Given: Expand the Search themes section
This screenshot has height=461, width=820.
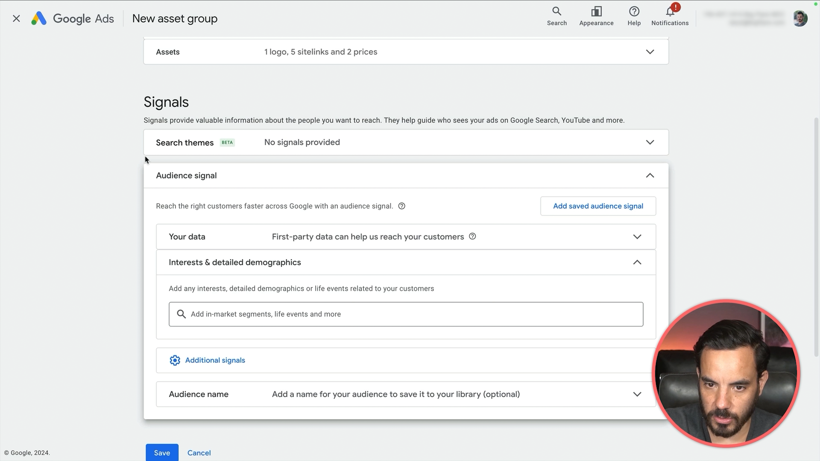Looking at the screenshot, I should click(x=650, y=142).
